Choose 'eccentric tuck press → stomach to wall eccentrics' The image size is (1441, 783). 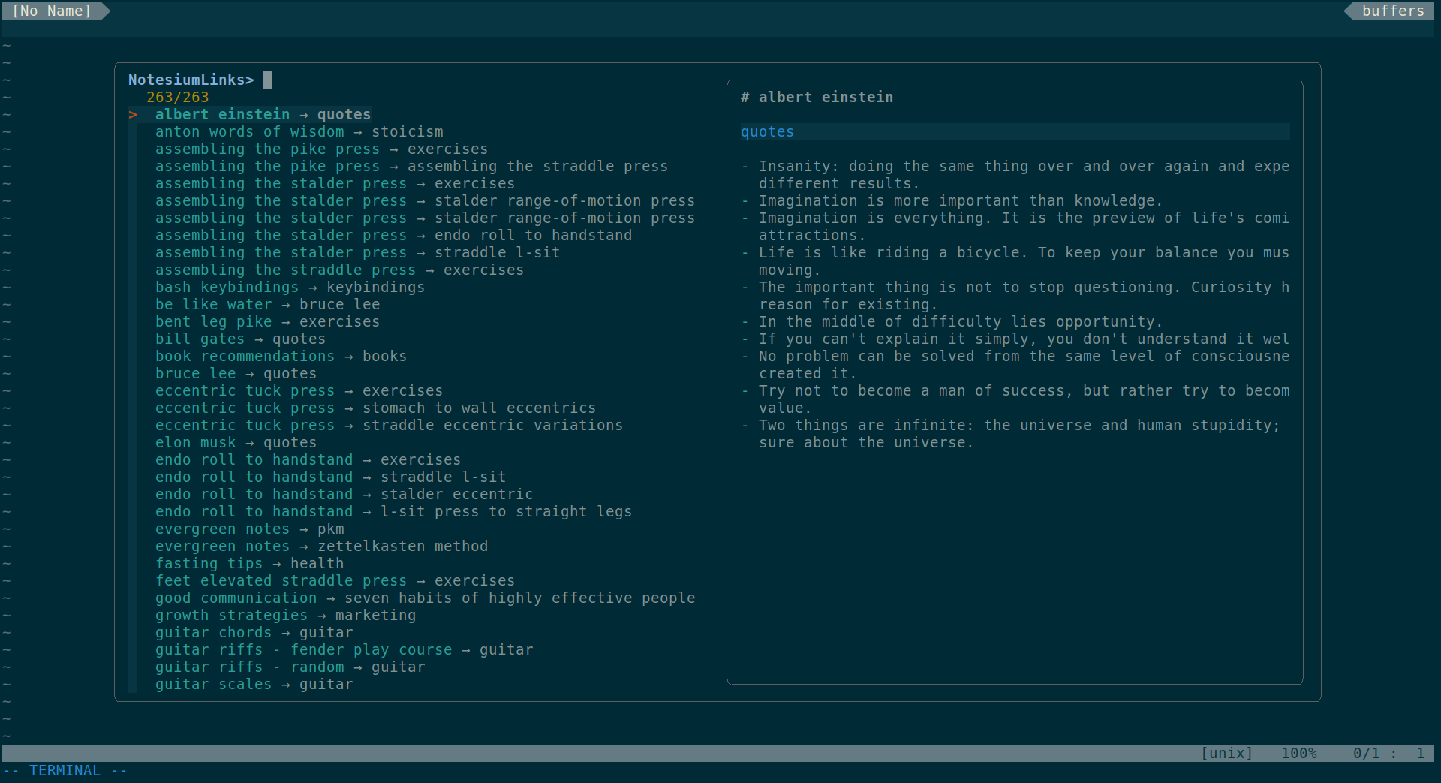(x=375, y=408)
